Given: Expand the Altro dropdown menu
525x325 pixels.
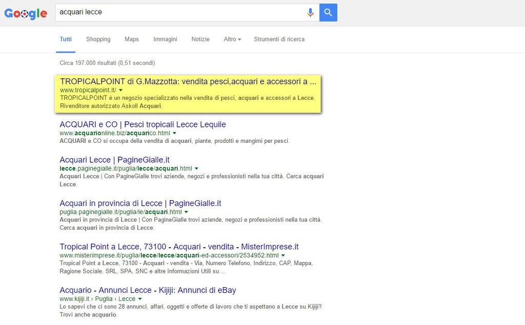Looking at the screenshot, I should [232, 39].
